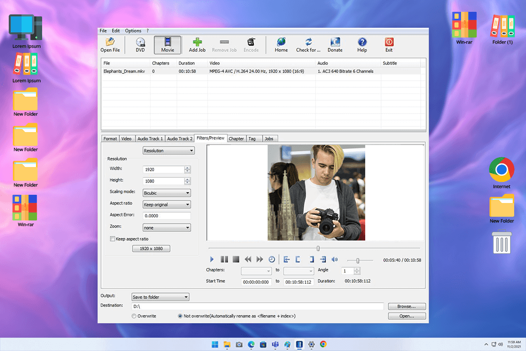The image size is (526, 351).
Task: Set start mark left bracket icon
Action: pyautogui.click(x=298, y=260)
